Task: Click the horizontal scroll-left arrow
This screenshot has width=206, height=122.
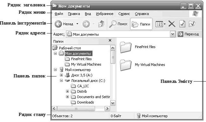Action: point(55,109)
